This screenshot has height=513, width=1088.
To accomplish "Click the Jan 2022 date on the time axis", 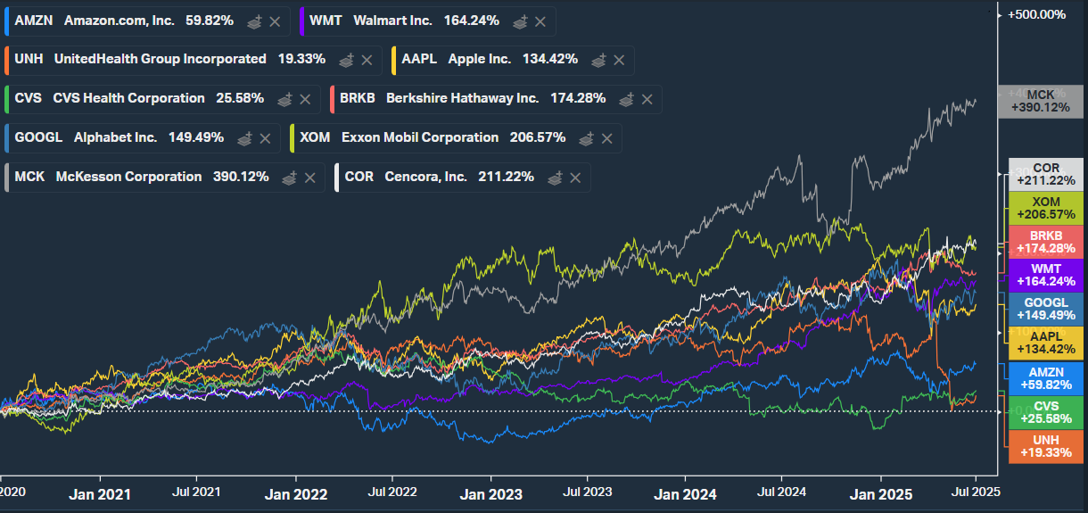I will pos(296,493).
